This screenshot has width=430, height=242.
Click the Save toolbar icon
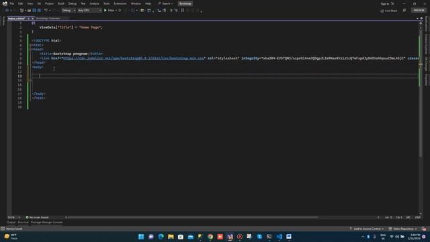pos(34,11)
